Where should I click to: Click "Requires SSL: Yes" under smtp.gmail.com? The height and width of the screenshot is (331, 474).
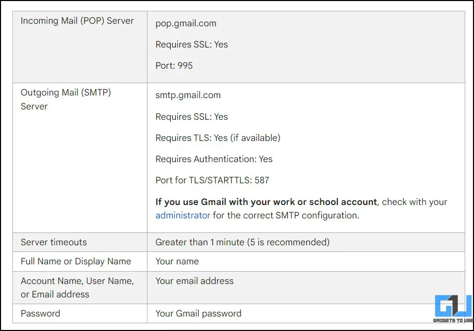tap(192, 117)
